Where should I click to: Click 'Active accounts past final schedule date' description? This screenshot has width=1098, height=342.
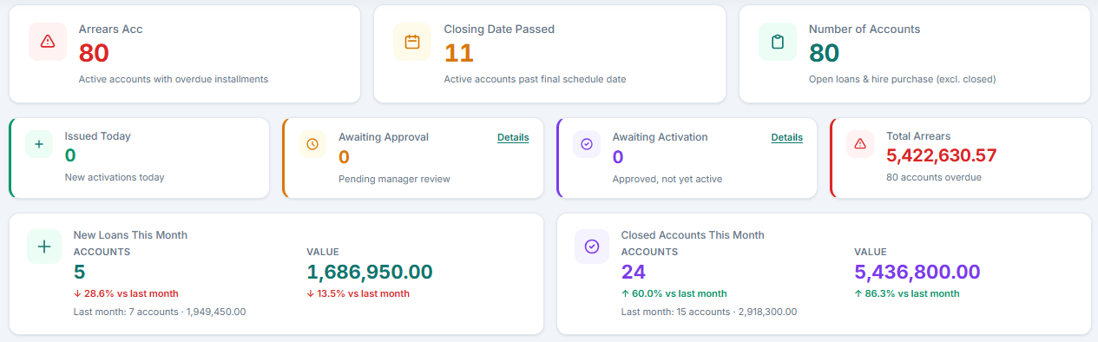pos(536,79)
